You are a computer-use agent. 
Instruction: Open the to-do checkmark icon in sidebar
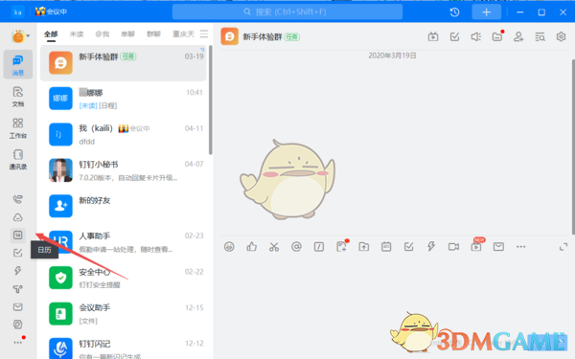(x=17, y=253)
